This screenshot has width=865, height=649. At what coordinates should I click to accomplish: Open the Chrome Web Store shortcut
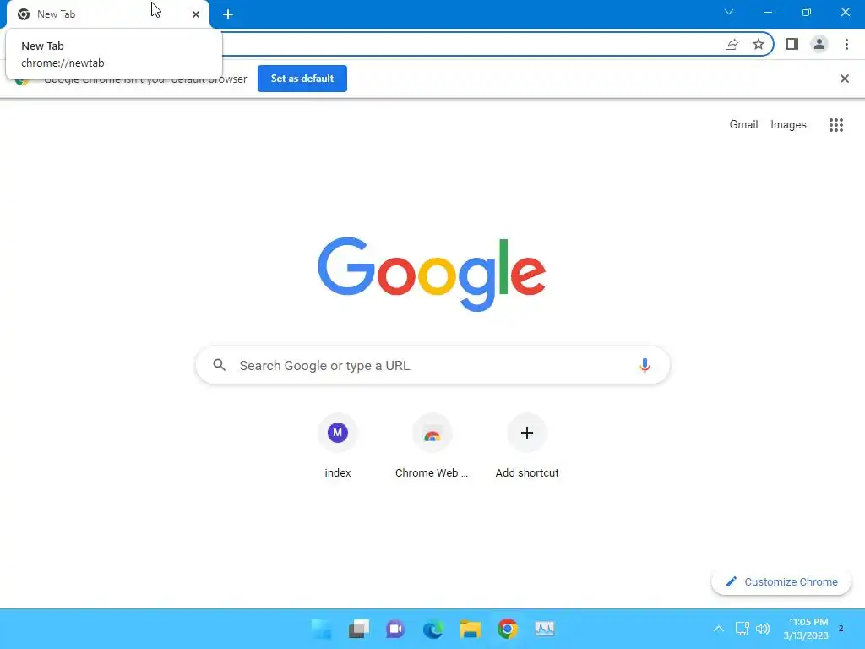coord(432,446)
